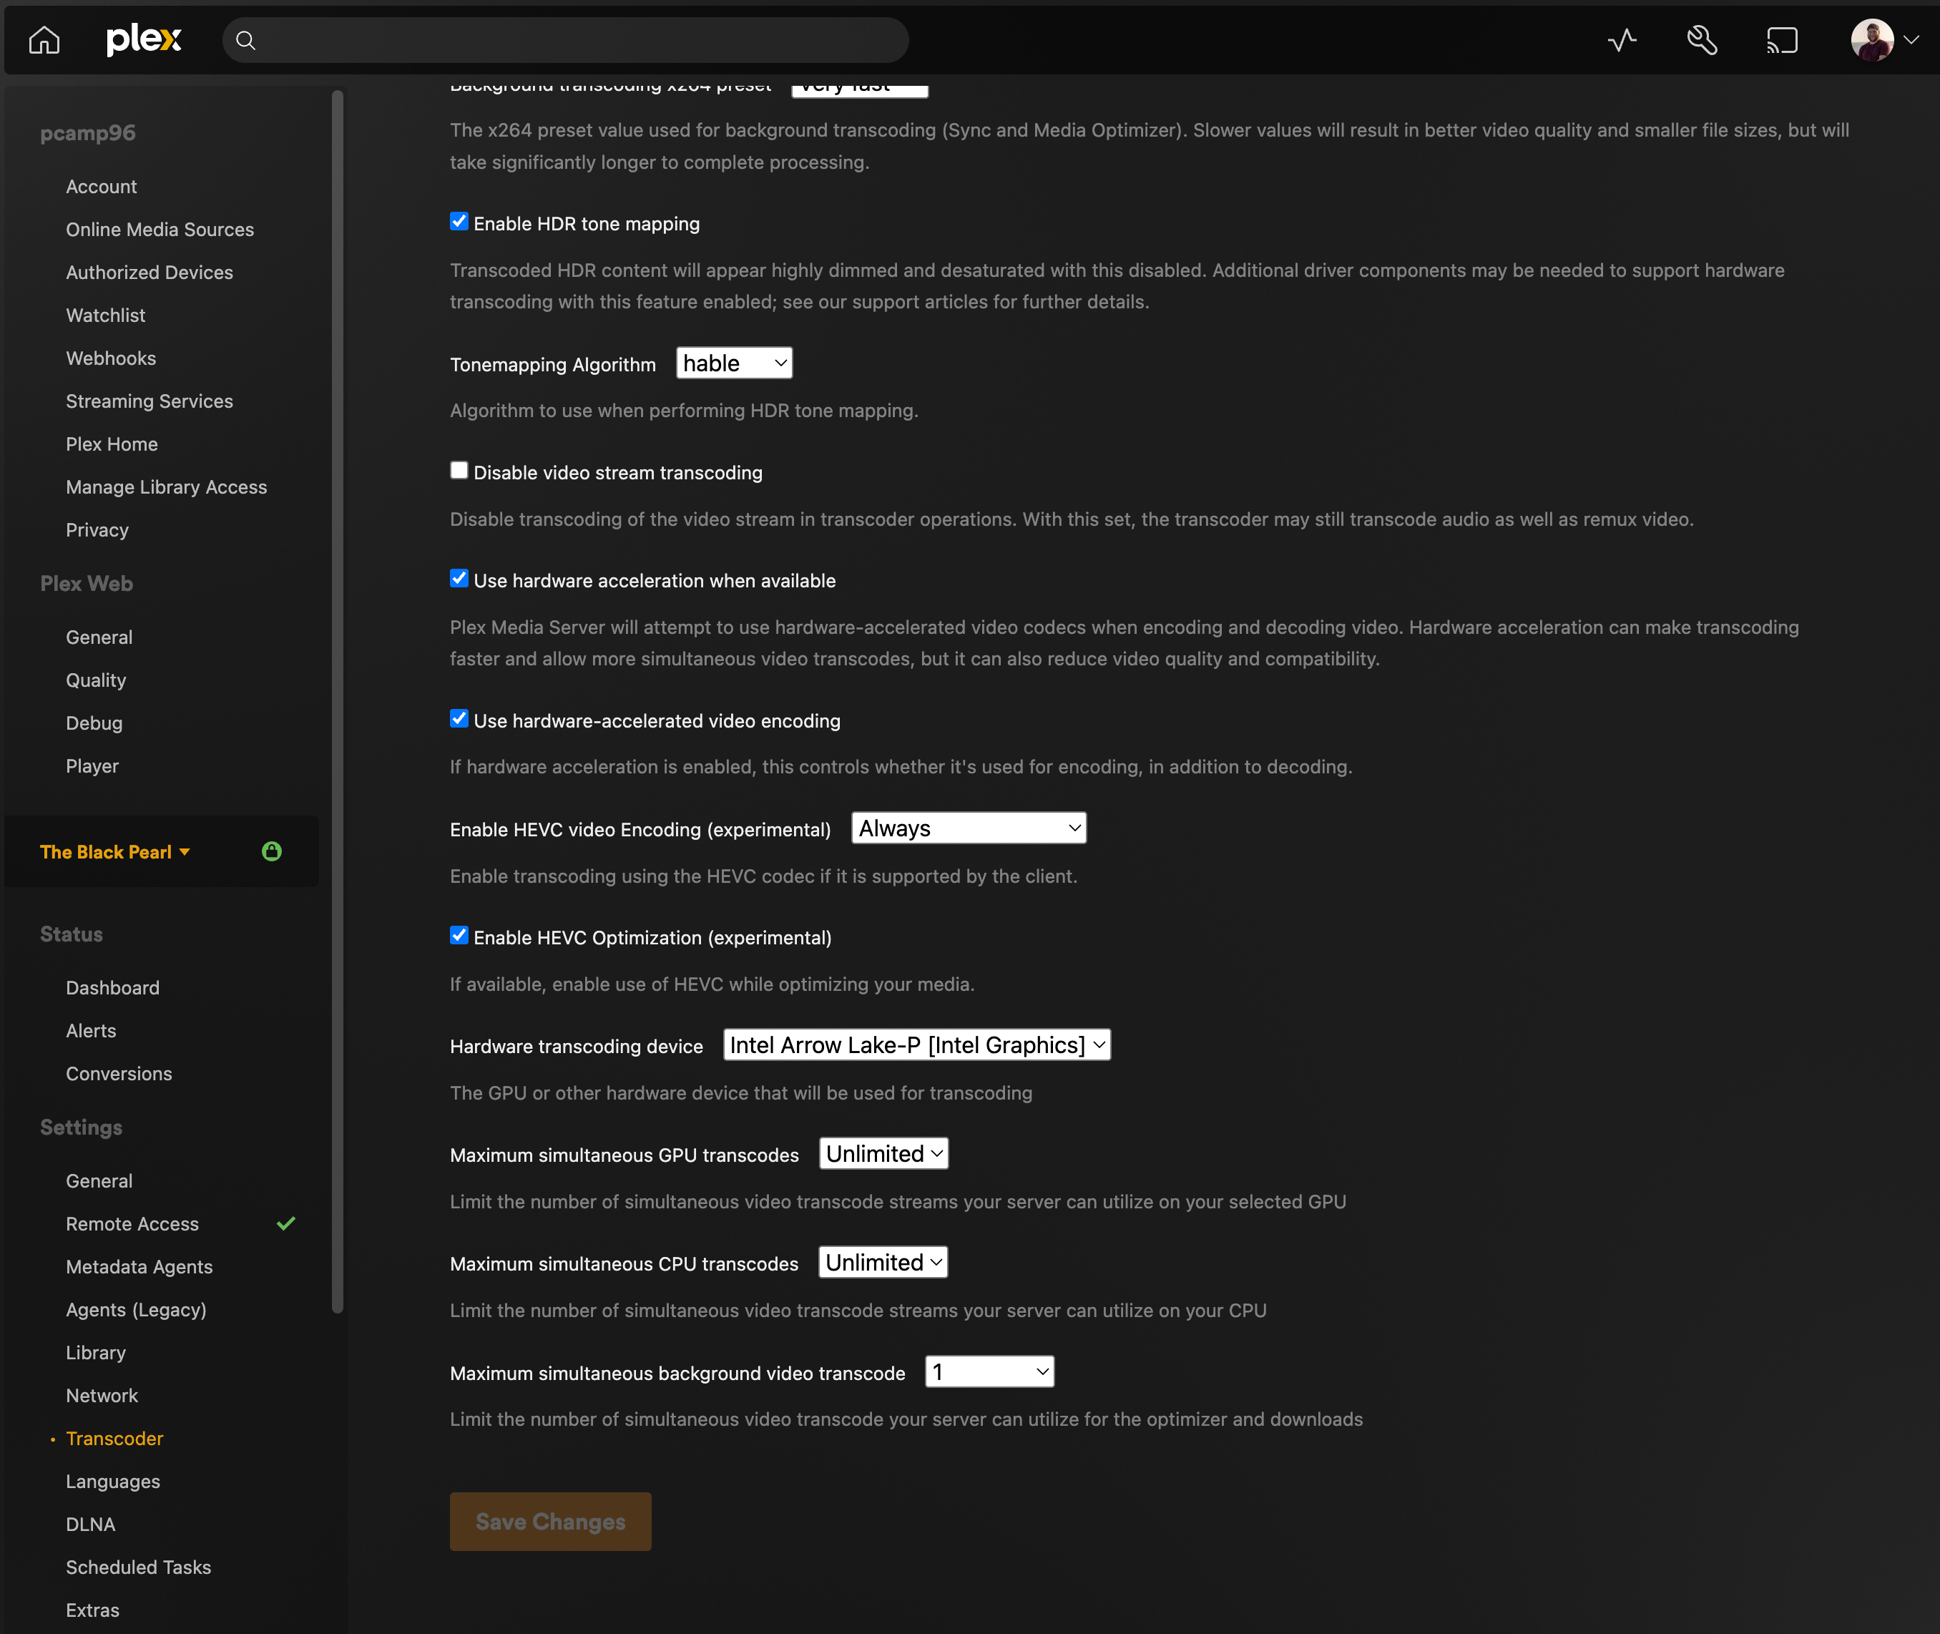Click the Remote Access green checkmark
1940x1634 pixels.
pos(286,1223)
